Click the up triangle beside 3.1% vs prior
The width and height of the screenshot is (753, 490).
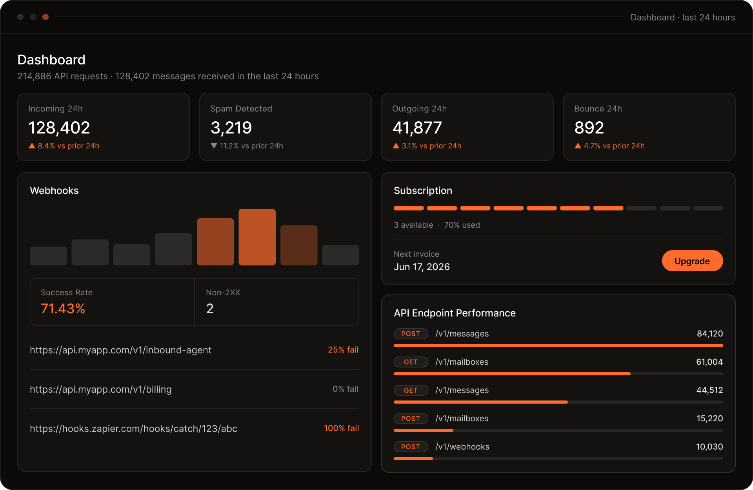[396, 146]
